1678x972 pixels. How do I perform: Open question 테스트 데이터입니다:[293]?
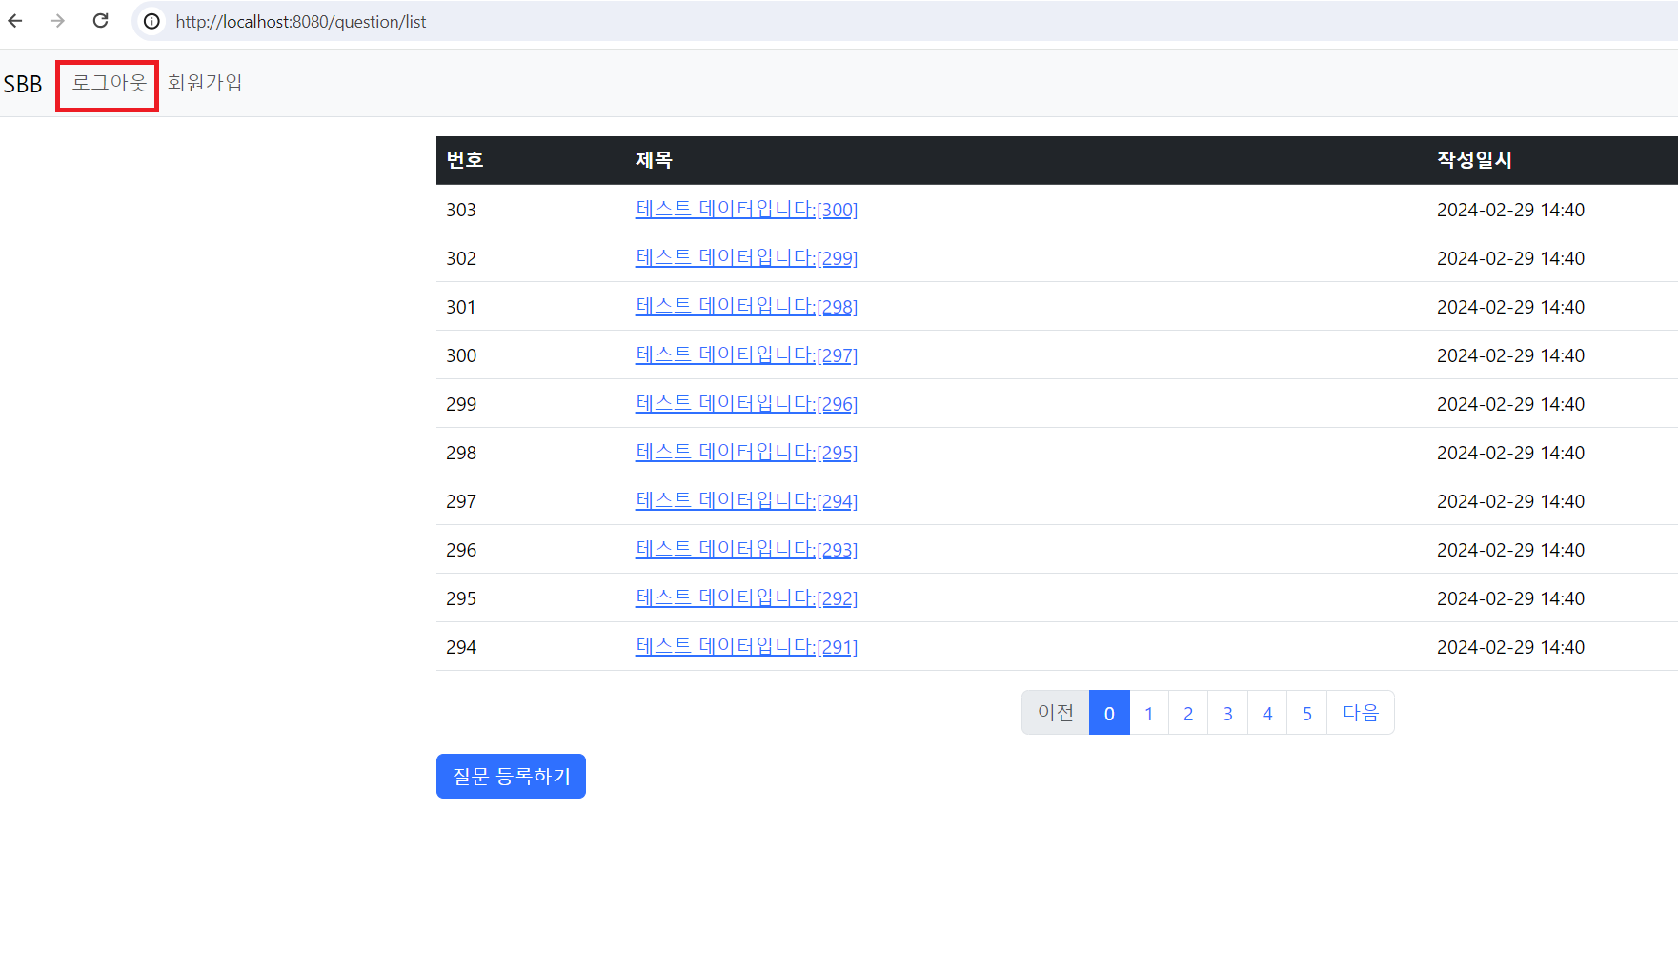click(746, 549)
